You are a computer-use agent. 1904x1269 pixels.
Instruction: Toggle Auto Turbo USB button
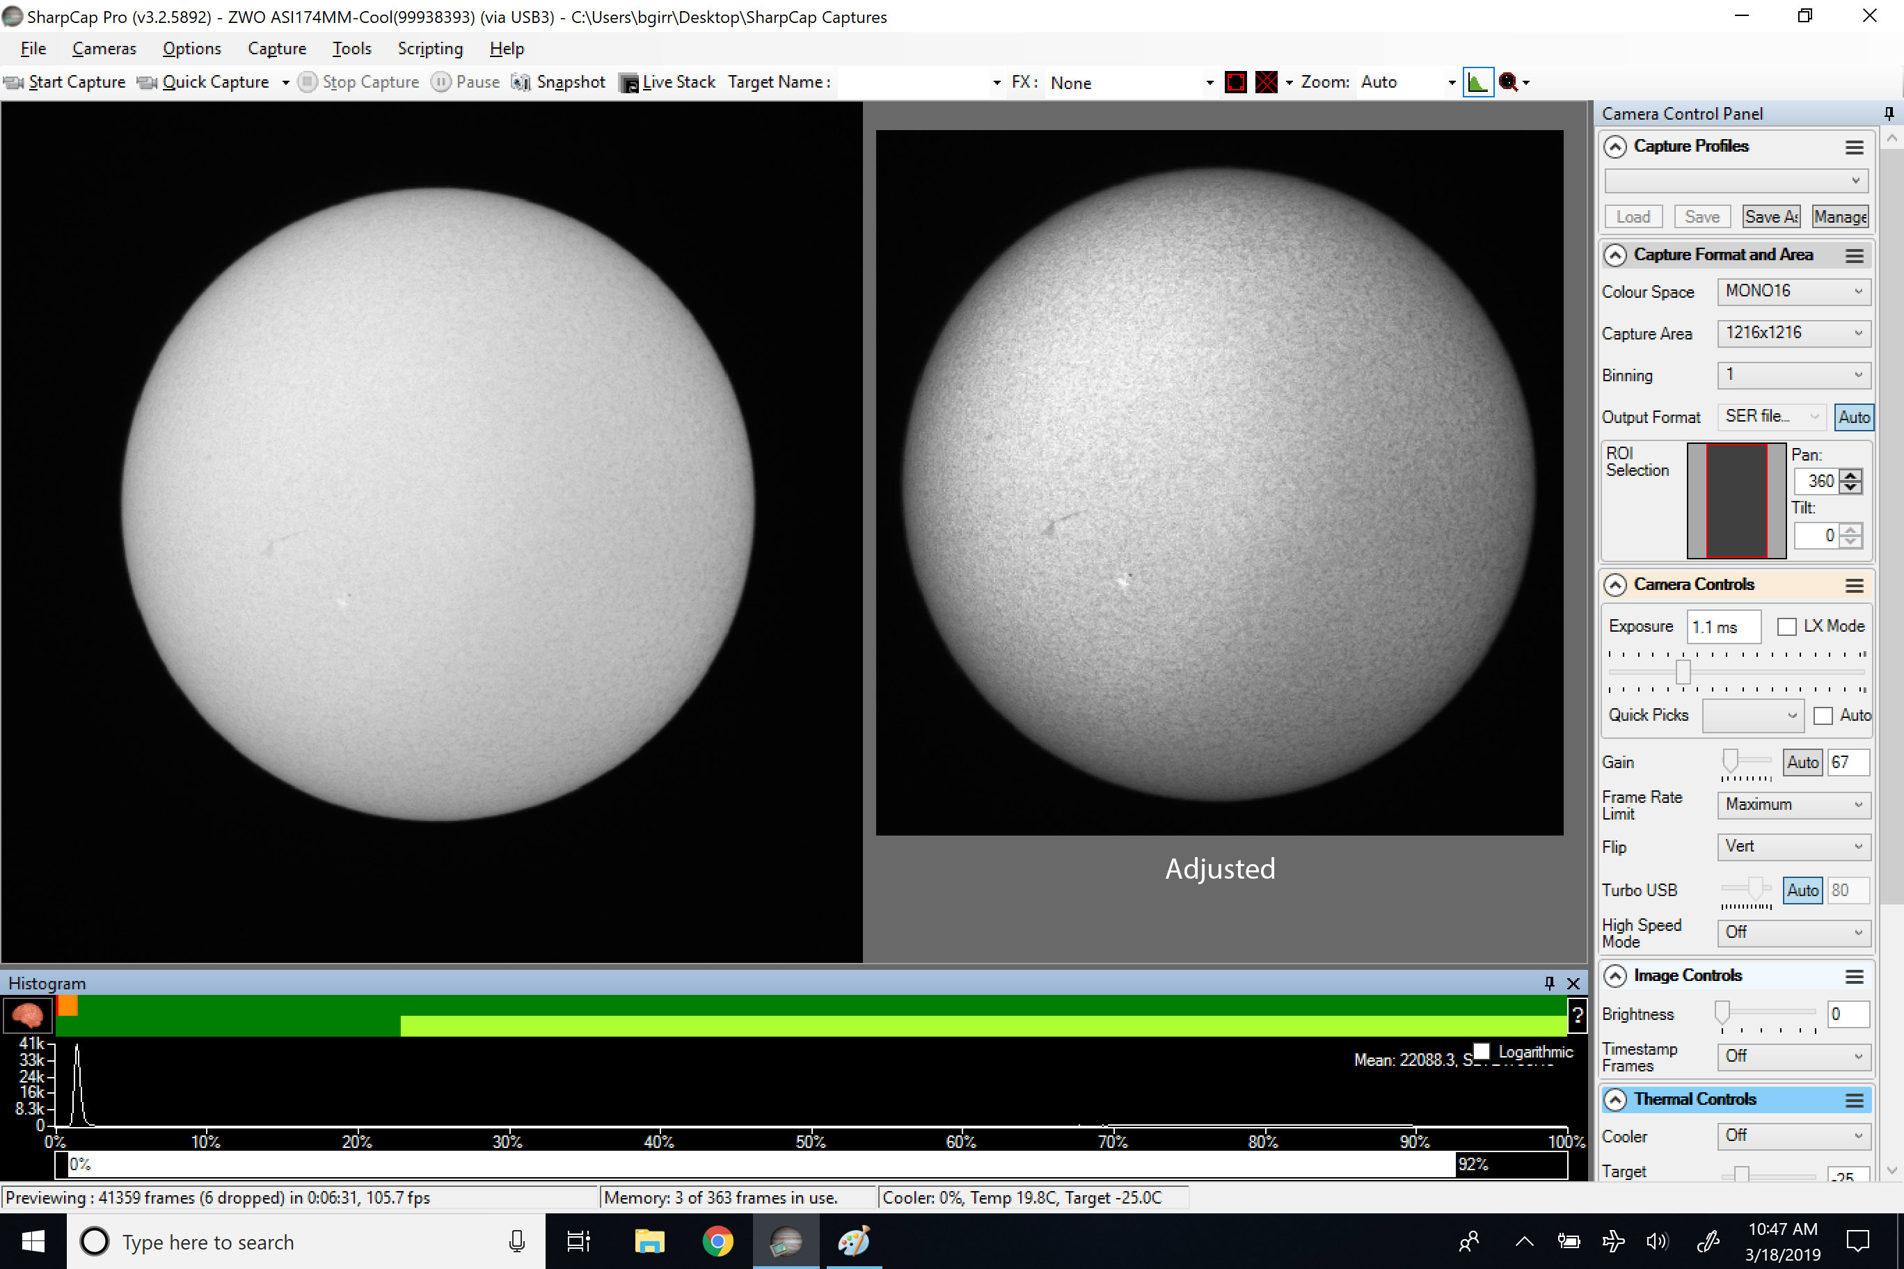[1802, 889]
